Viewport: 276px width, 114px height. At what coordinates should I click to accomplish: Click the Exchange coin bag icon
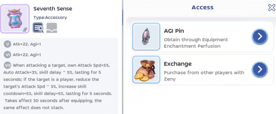click(146, 69)
